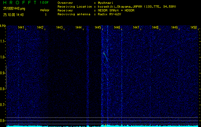
Task: Click the 0.7 kHz frequency label
Action: [x=2, y=105]
